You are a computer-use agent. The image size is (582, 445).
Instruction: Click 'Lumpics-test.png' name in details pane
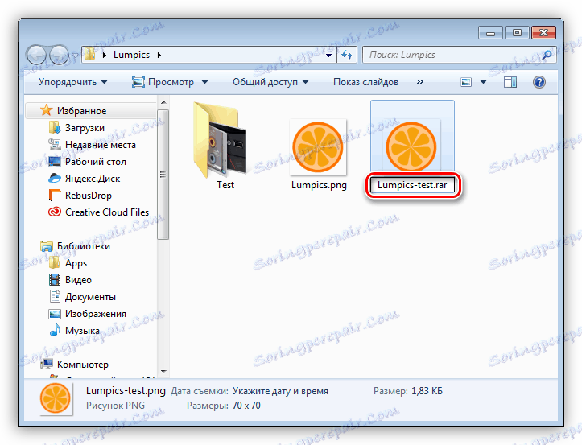tap(126, 391)
